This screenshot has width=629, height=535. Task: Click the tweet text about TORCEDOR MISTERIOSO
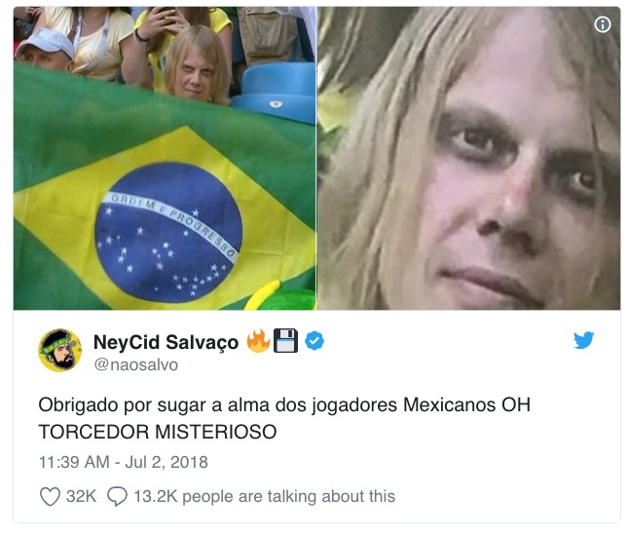pyautogui.click(x=284, y=418)
